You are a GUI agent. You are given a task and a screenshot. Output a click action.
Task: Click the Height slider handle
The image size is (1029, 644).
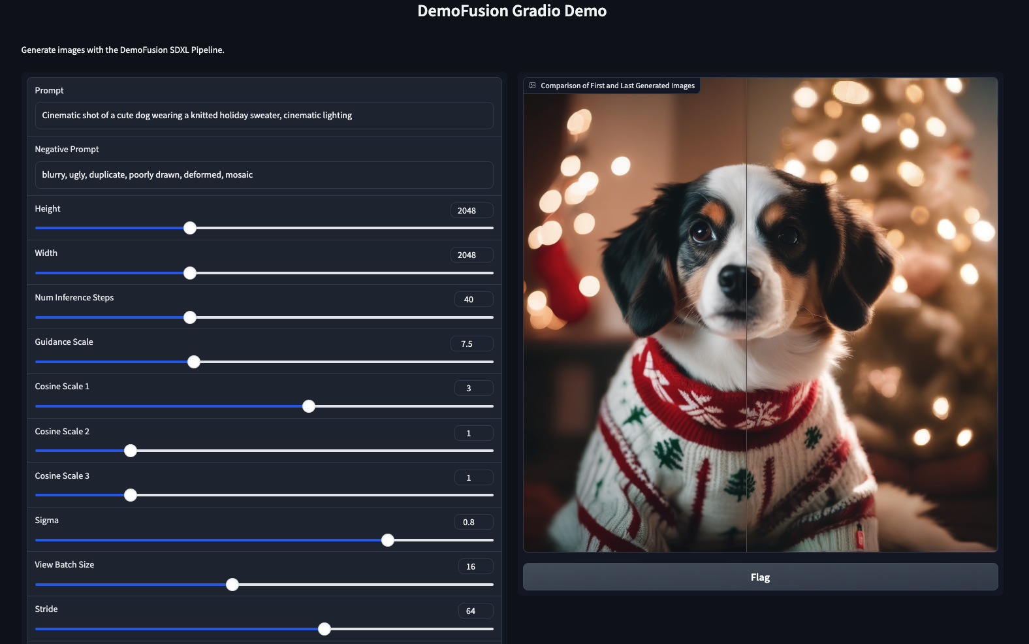click(190, 228)
